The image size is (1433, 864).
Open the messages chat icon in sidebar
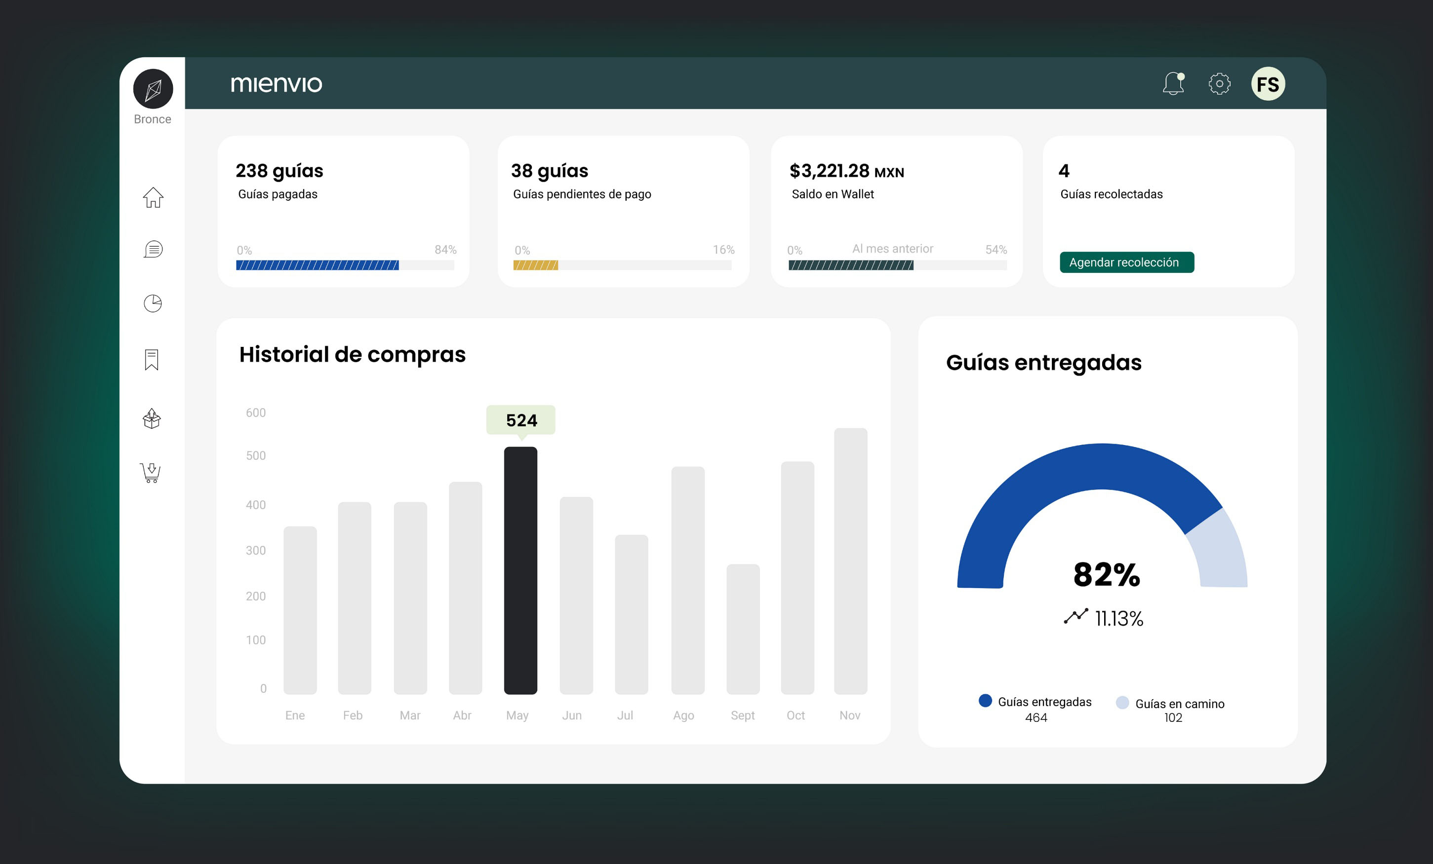tap(153, 250)
